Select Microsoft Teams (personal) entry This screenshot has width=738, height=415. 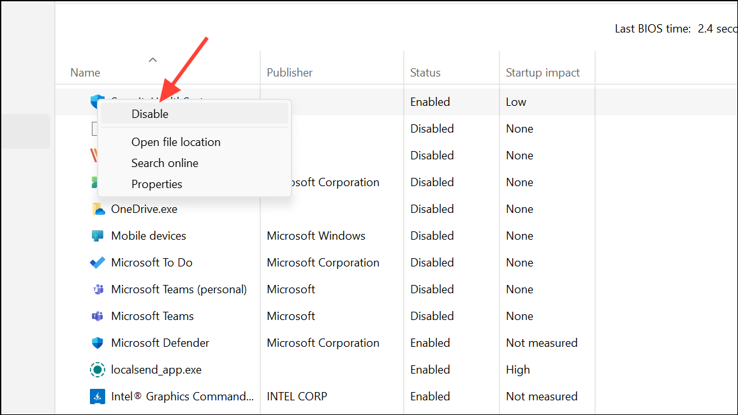pos(179,289)
